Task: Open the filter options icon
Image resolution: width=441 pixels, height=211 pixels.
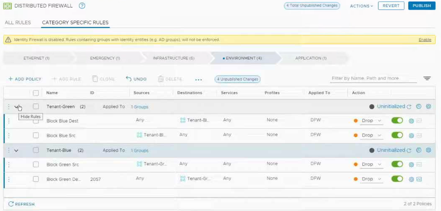Action: click(427, 78)
